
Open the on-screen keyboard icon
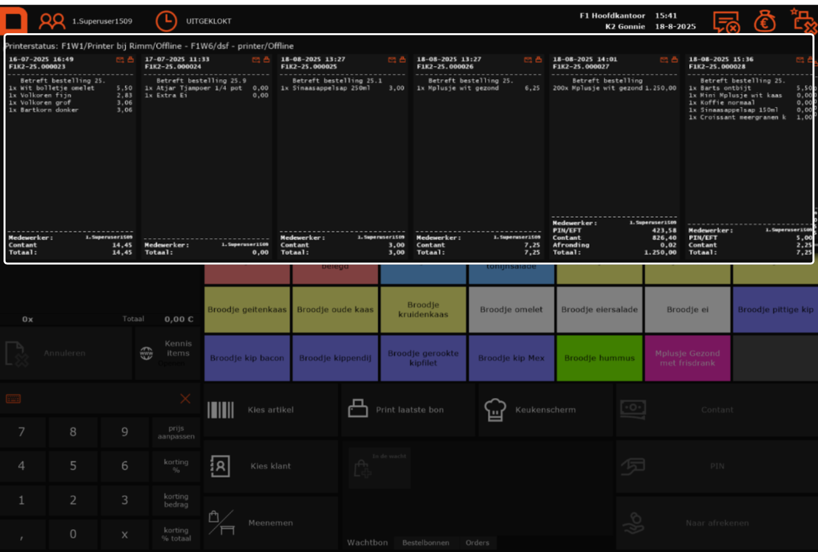(x=13, y=399)
